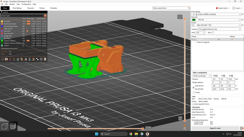Toggle tool changes icon in legend
244x137 pixels.
pos(22,59)
